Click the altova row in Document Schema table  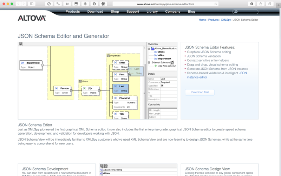pyautogui.click(x=138, y=173)
